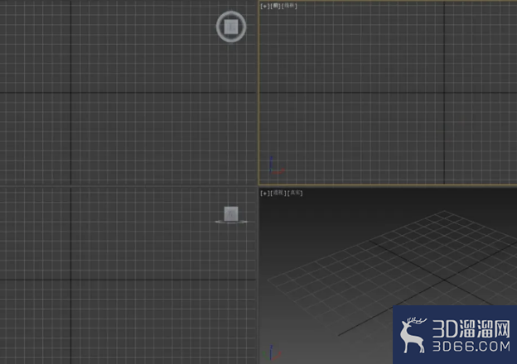Click the ViewCube face inside the ring in the upper-left viewport
Screen dimensions: 517x364
(231, 26)
